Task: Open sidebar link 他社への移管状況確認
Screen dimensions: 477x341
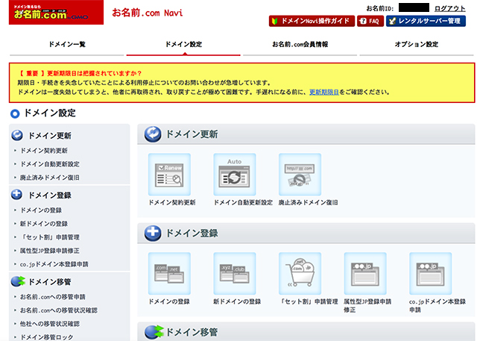Action: pyautogui.click(x=50, y=324)
